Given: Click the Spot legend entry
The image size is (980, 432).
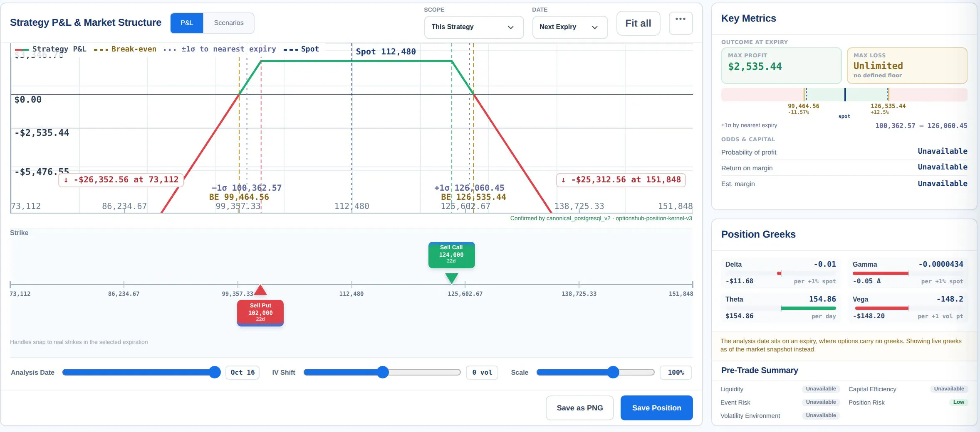Looking at the screenshot, I should [x=301, y=49].
